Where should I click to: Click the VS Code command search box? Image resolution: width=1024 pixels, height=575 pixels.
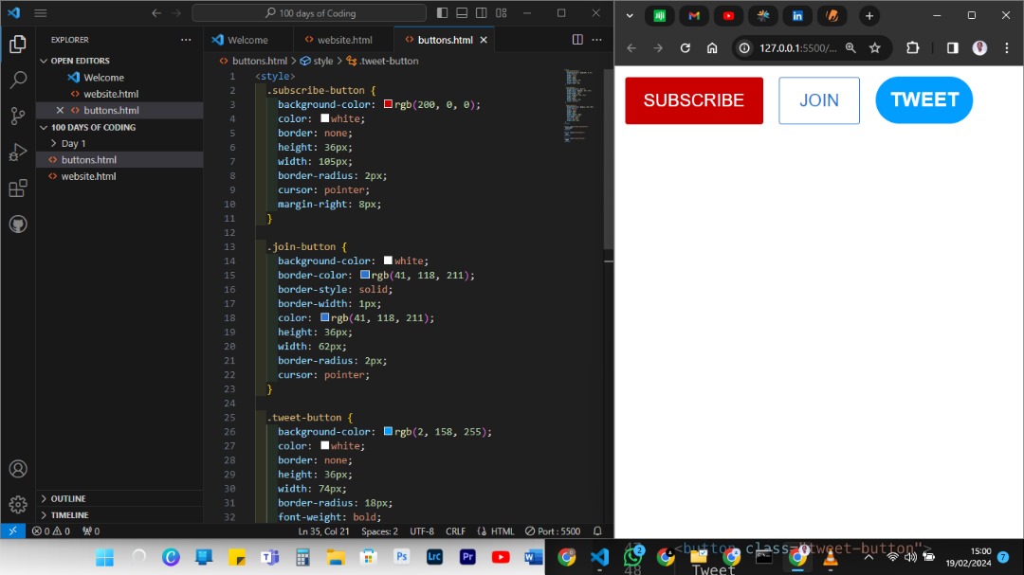coord(309,13)
